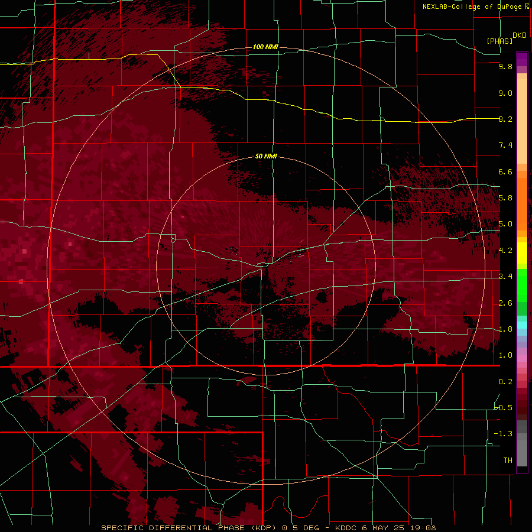The image size is (532, 532).
Task: Click the 9.0 value on the color scale
Action: pyautogui.click(x=505, y=93)
